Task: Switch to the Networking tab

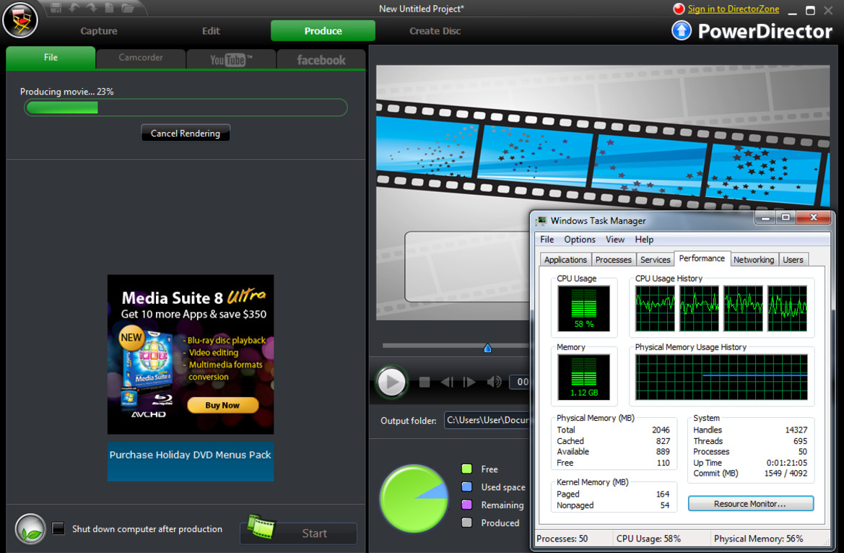Action: (x=754, y=260)
